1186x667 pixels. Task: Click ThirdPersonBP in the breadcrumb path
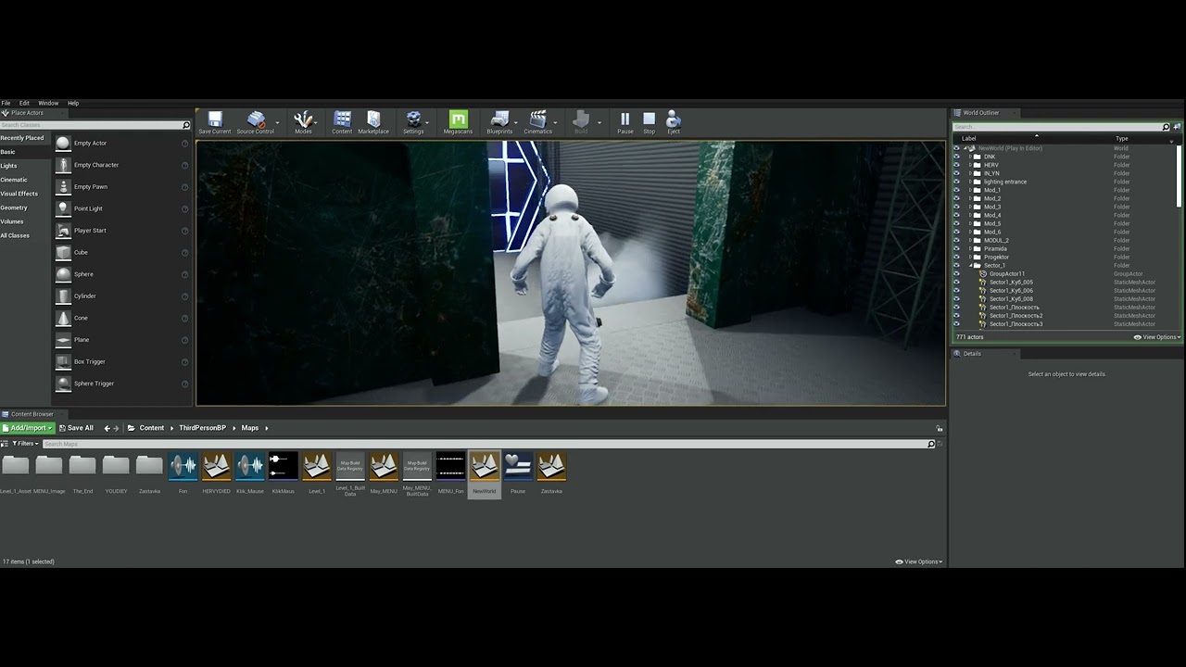[x=202, y=428]
